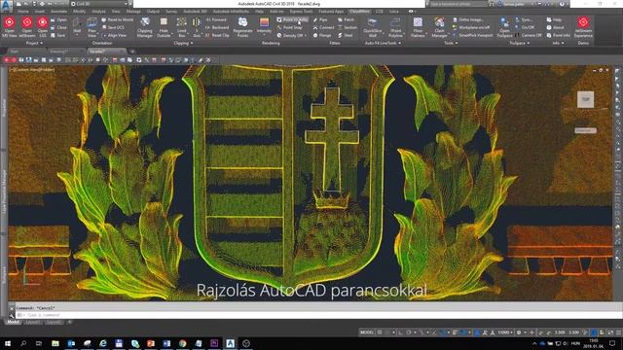623x350 pixels.
Task: Switch to the Survey ribbon tab
Action: 171,12
